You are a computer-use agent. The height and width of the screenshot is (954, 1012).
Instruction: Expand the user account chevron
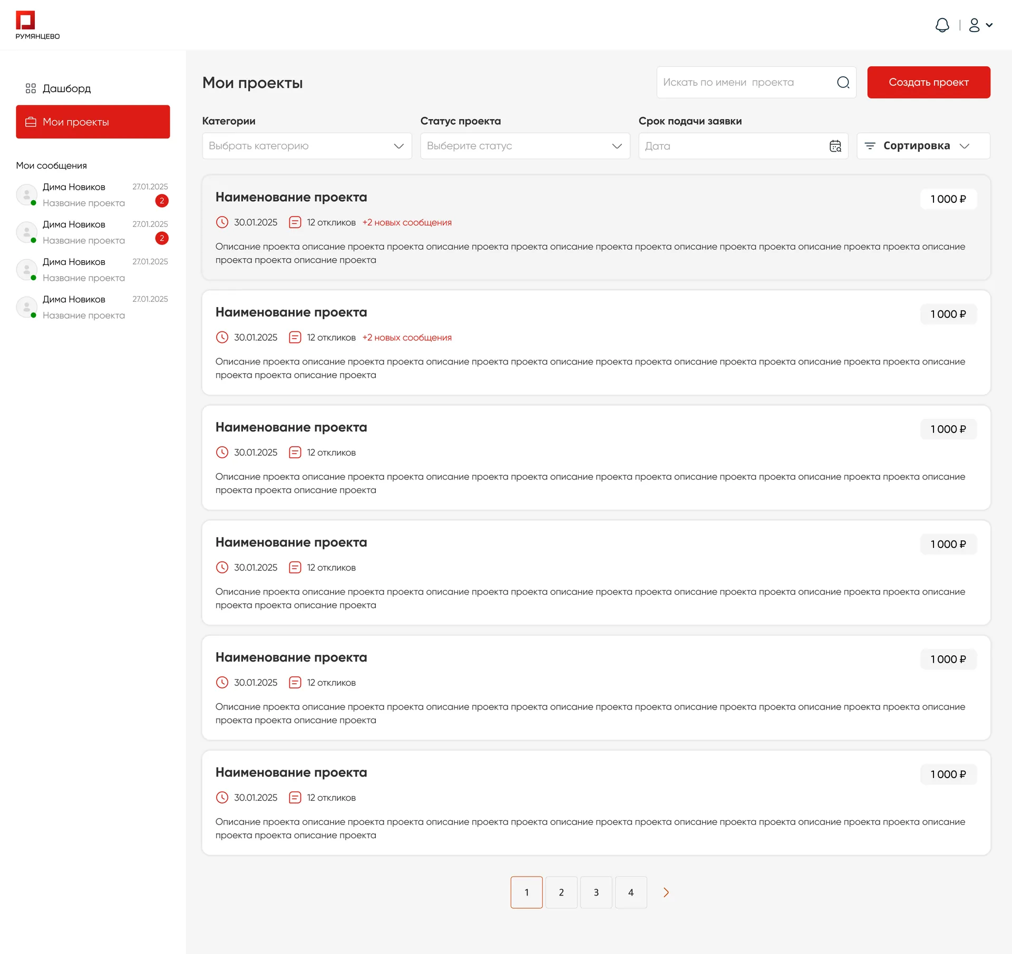tap(989, 25)
